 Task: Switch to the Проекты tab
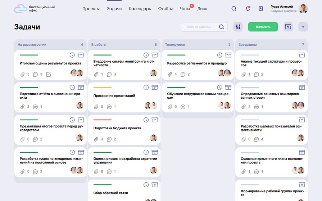pos(91,9)
